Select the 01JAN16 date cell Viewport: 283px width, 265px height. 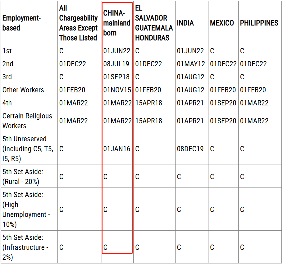[117, 149]
